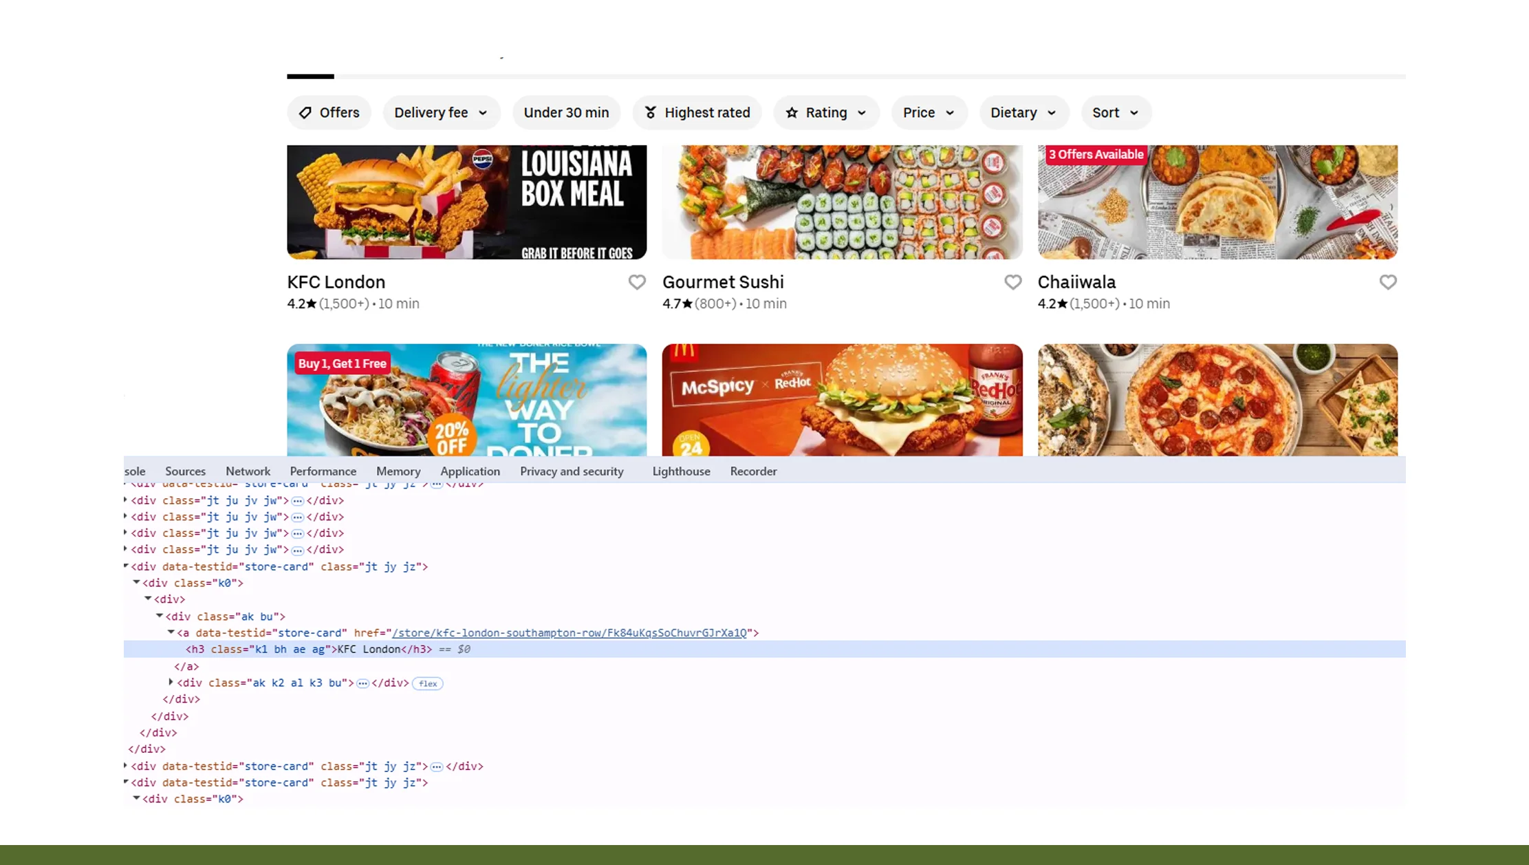Open the Delivery fee dropdown
Image resolution: width=1529 pixels, height=865 pixels.
(x=441, y=113)
